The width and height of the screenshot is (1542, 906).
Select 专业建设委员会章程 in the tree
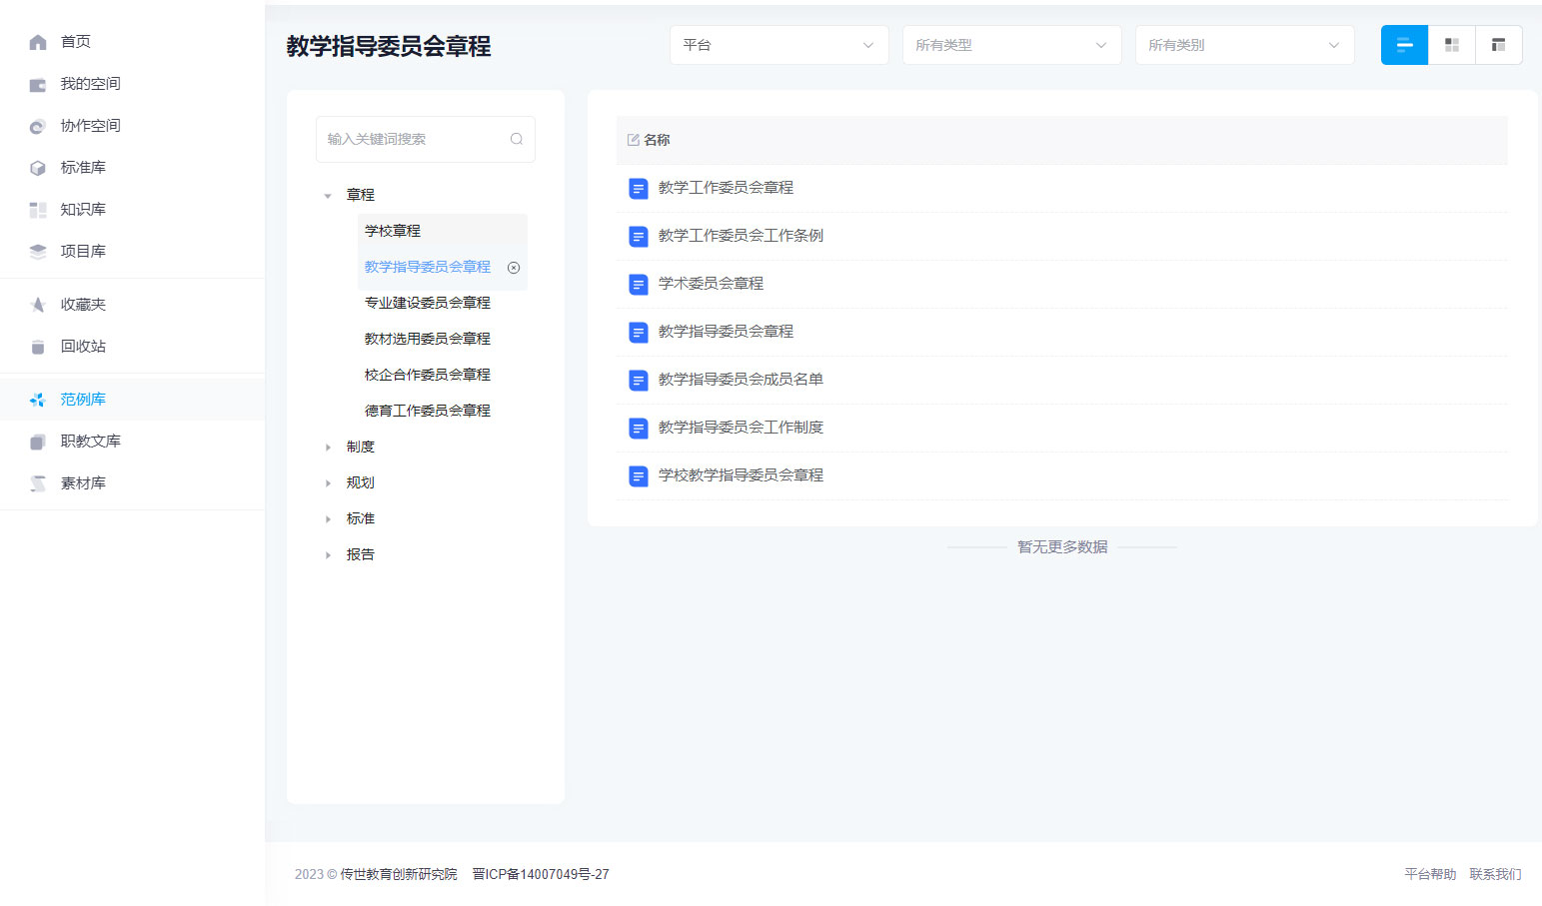click(428, 303)
